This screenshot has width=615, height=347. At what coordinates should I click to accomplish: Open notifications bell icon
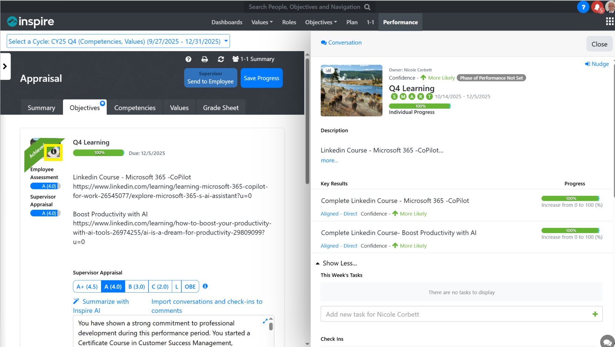pos(597,7)
